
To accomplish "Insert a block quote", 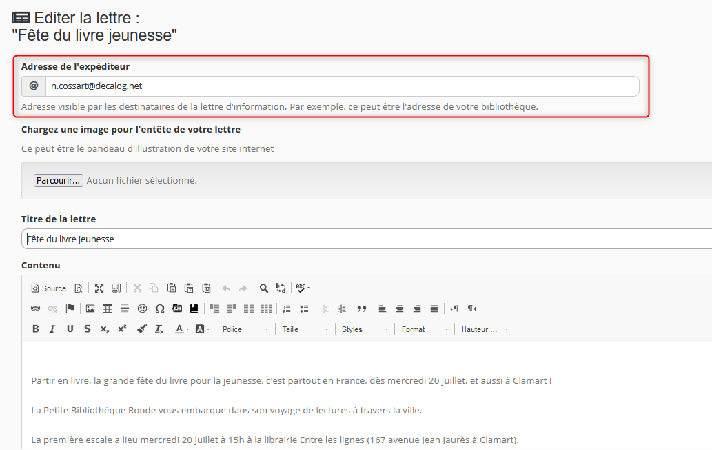I will (x=361, y=309).
